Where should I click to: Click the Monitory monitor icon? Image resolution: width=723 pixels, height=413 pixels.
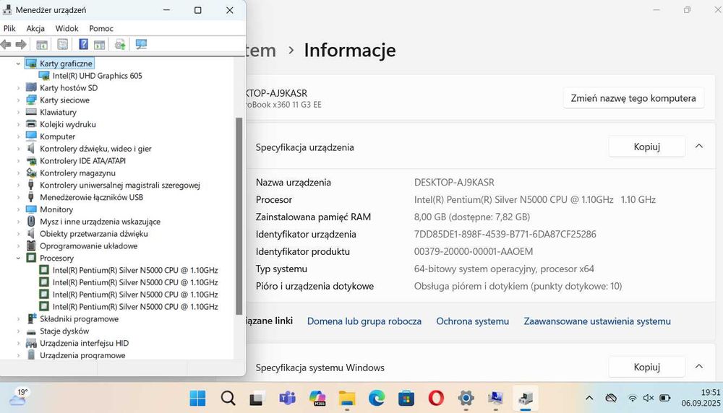31,209
